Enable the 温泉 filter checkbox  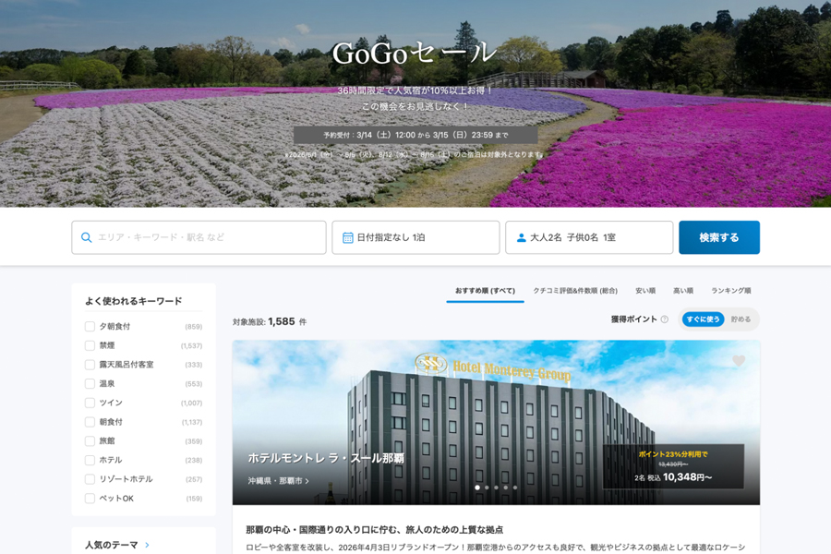click(90, 383)
